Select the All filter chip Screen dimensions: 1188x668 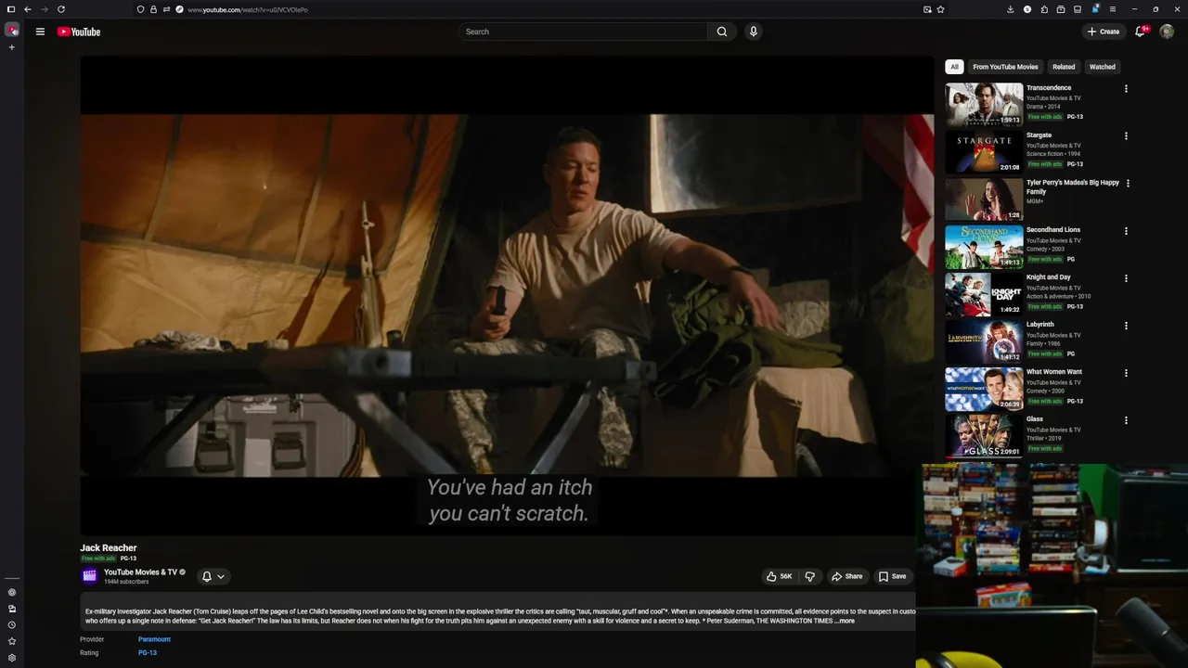954,67
